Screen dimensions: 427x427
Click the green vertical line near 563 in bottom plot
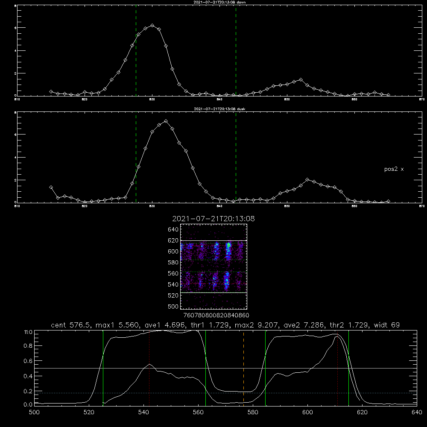click(x=206, y=368)
